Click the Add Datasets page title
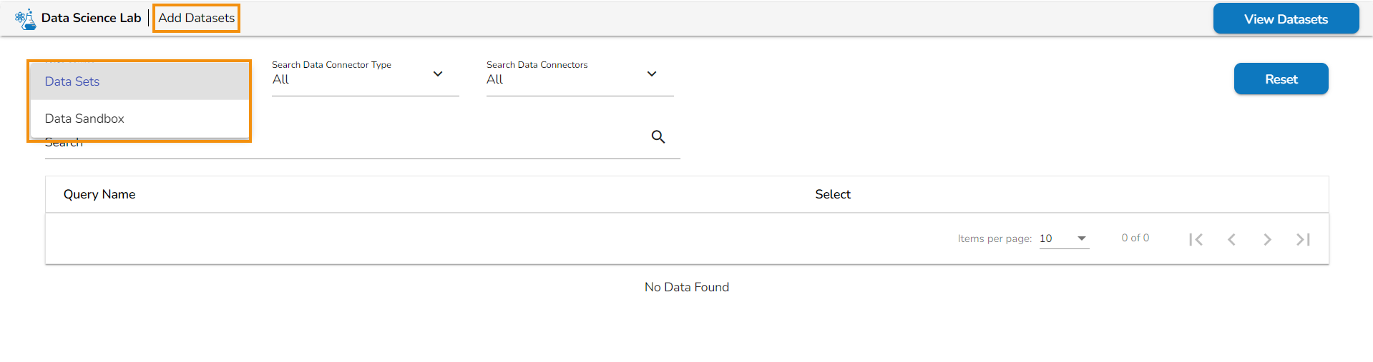The image size is (1373, 362). 197,18
